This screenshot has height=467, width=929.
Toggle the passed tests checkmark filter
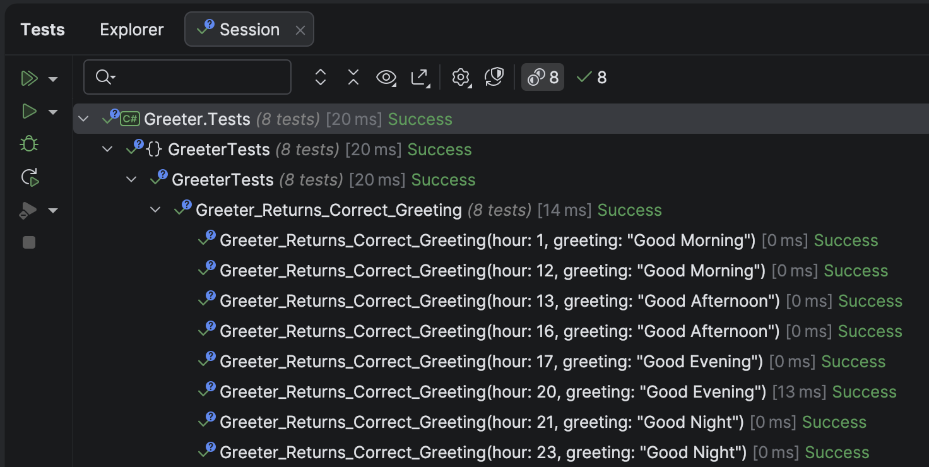590,77
